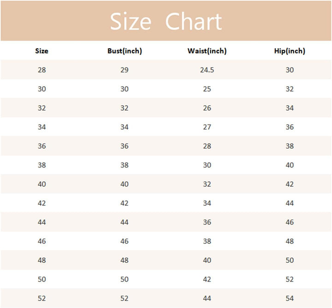Screen dimensions: 332x308
Task: Select waist value 36 for size 44
Action: [207, 222]
